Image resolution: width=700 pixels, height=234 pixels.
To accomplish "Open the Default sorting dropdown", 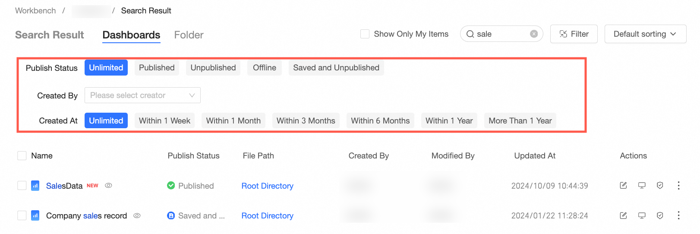I will coord(645,34).
